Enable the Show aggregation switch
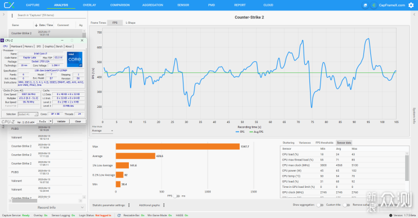Image resolution: width=418 pixels, height=218 pixels. point(320,205)
